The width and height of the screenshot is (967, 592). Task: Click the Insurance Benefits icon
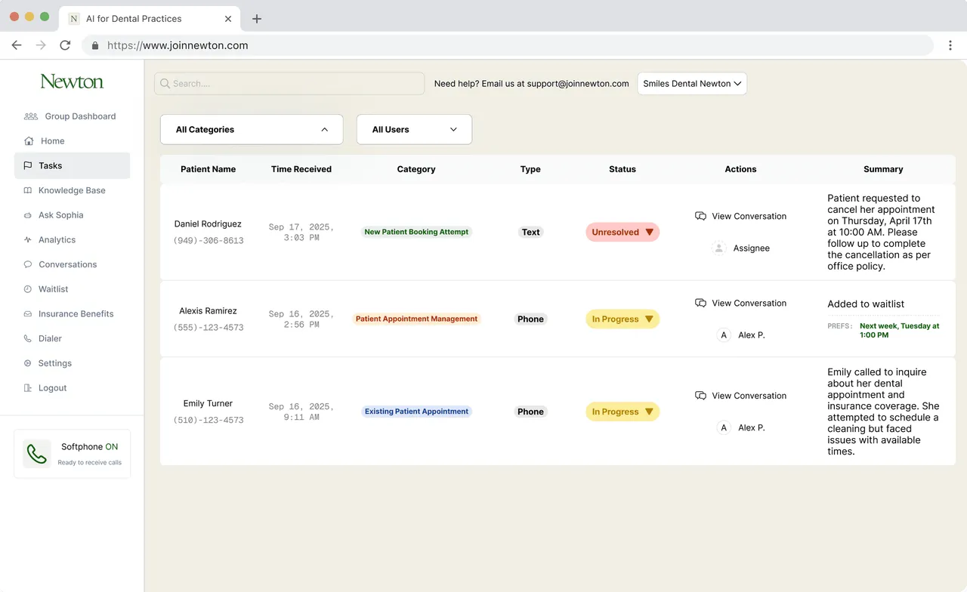[x=28, y=314]
